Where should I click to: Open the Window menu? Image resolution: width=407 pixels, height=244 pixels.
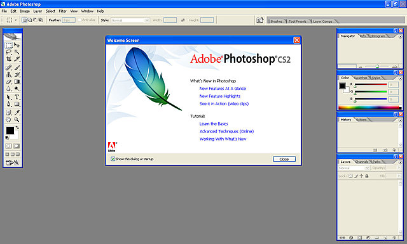(87, 11)
